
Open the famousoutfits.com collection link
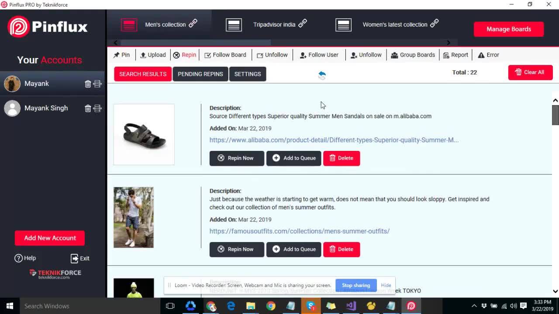pos(300,231)
